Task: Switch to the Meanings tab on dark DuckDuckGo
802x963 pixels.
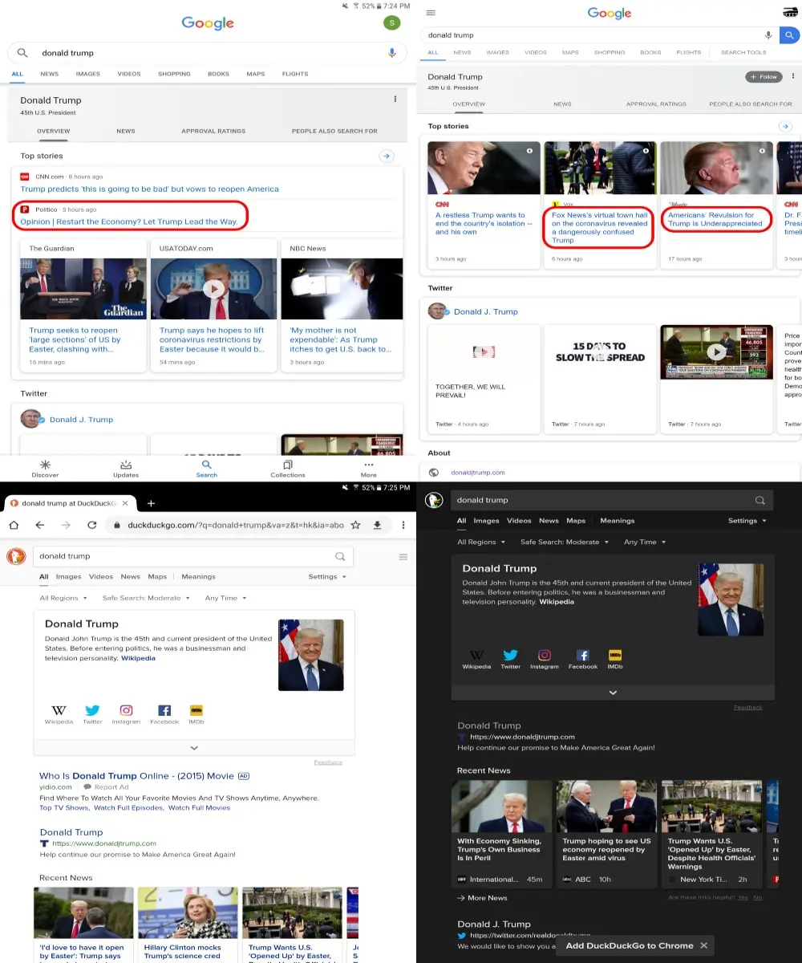Action: click(x=618, y=520)
